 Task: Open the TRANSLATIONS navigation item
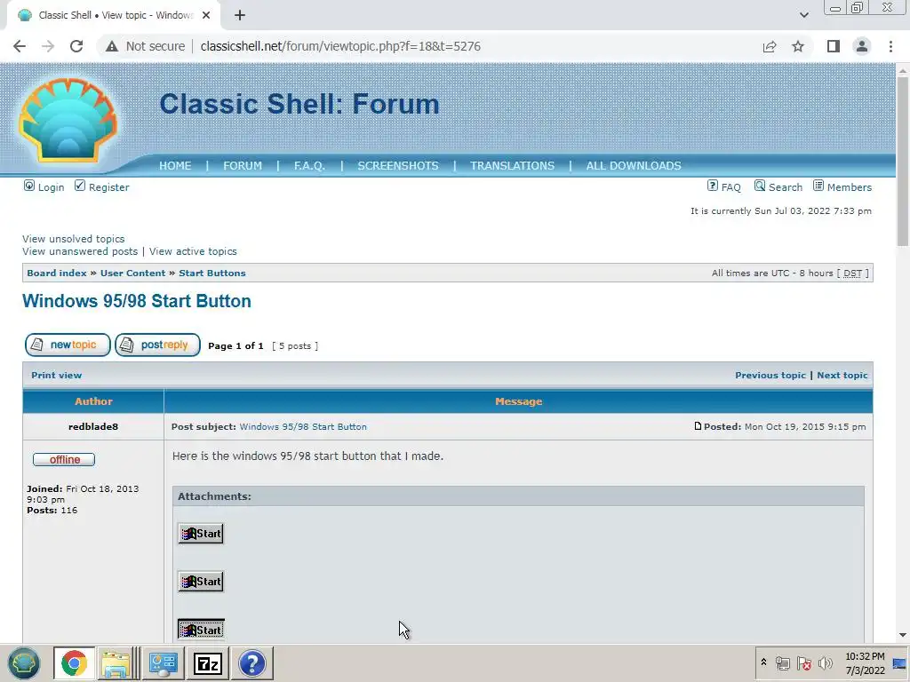pos(513,166)
